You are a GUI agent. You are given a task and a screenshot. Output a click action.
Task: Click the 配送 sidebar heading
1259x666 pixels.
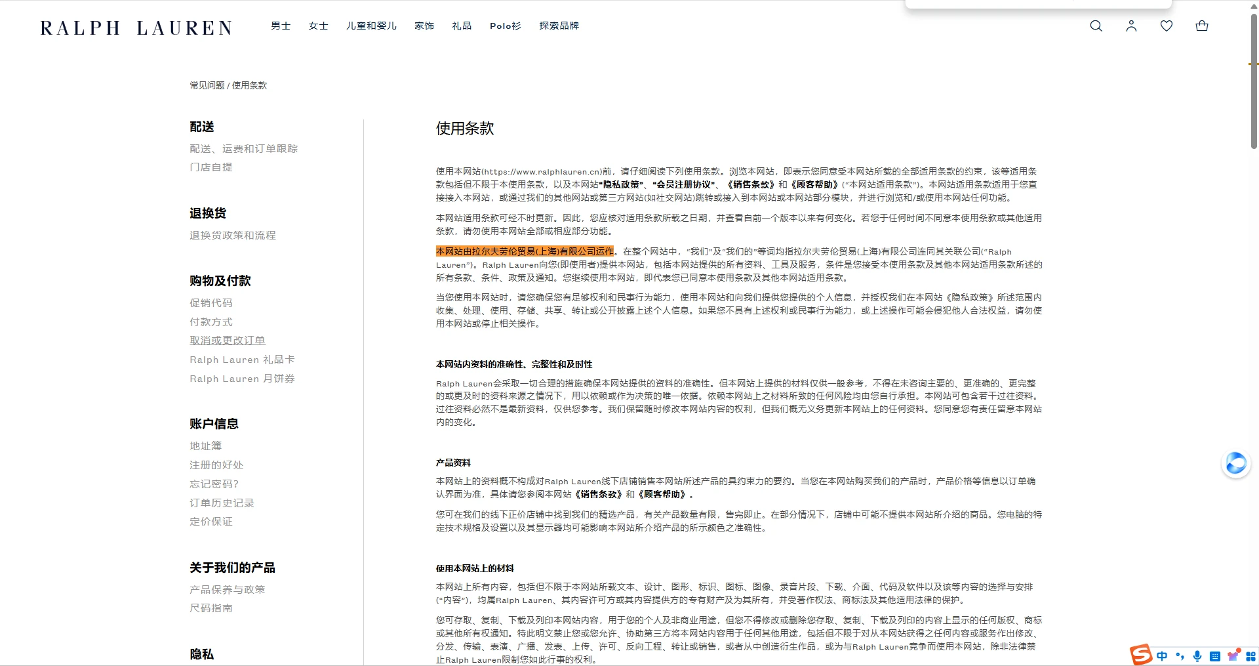click(202, 127)
